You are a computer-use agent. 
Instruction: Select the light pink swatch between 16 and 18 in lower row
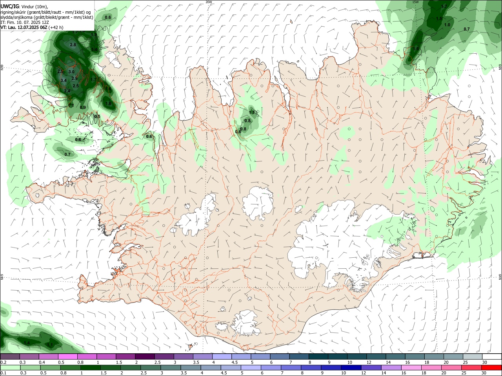tap(411, 367)
